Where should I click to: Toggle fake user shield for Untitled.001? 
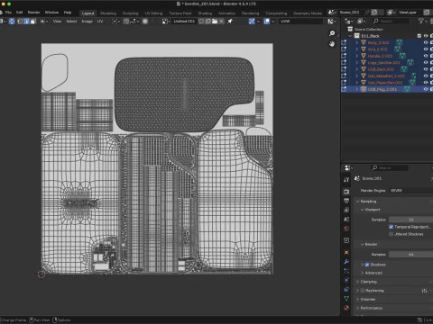201,22
